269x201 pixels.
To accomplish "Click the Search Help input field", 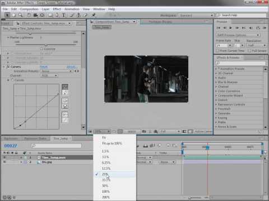I will tap(242, 15).
